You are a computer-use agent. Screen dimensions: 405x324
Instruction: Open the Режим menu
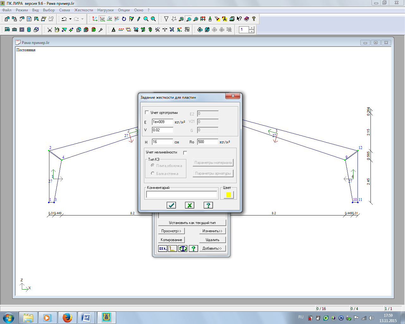click(22, 10)
